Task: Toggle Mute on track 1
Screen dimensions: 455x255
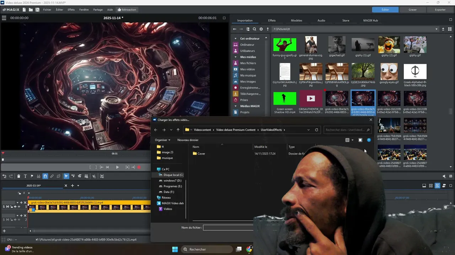Action: [8, 206]
